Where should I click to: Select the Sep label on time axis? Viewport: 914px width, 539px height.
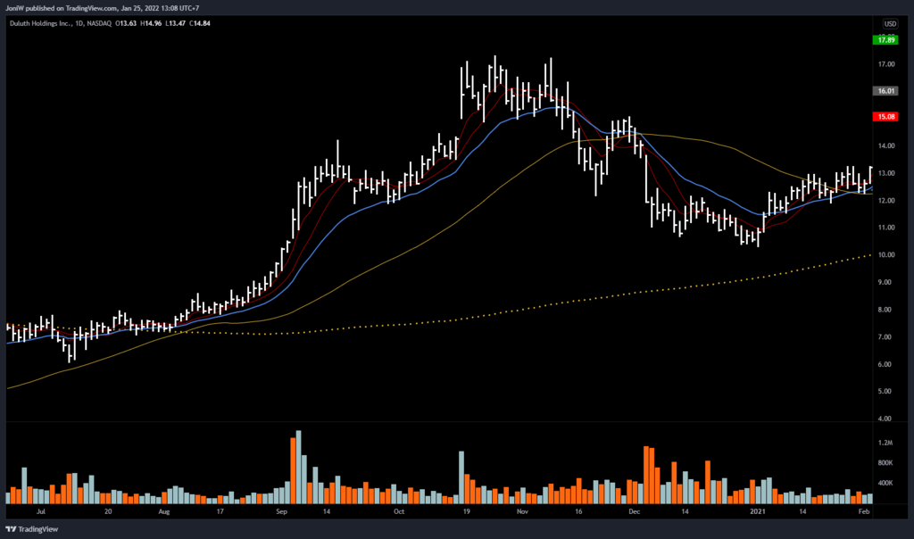281,513
